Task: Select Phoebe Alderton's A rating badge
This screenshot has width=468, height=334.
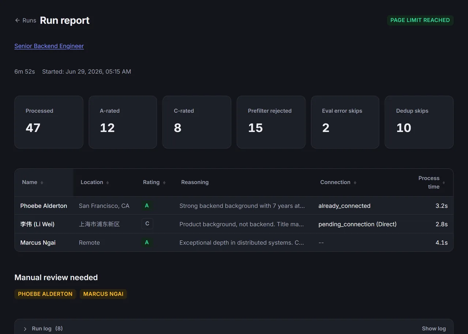Action: 147,206
